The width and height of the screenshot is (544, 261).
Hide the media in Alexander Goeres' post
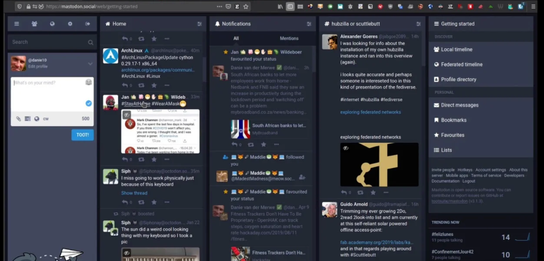point(346,148)
